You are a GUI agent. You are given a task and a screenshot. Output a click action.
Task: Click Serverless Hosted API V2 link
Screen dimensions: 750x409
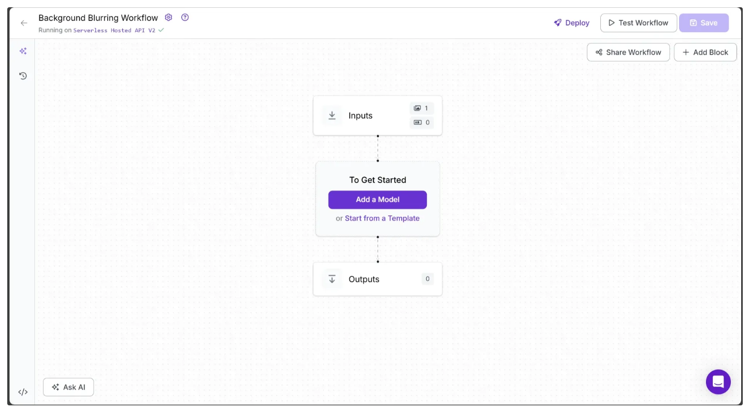pos(114,31)
